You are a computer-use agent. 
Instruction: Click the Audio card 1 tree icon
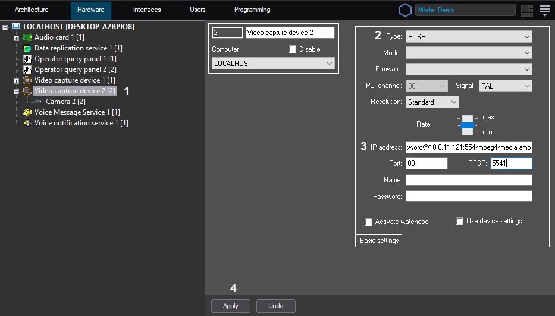tap(27, 37)
